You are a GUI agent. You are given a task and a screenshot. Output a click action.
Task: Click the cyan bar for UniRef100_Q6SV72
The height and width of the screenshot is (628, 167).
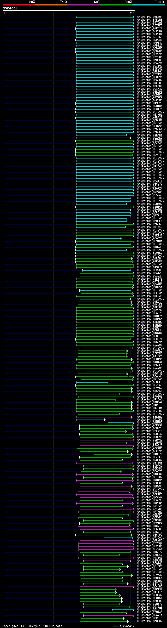pyautogui.click(x=123, y=610)
